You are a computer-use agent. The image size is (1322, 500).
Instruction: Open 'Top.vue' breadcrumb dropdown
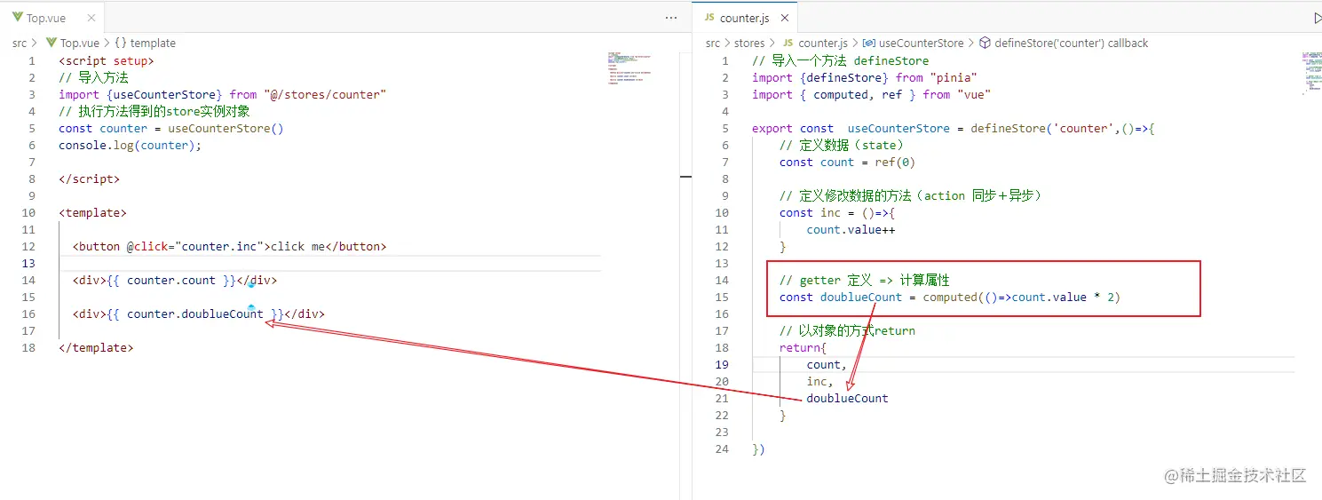tap(72, 43)
